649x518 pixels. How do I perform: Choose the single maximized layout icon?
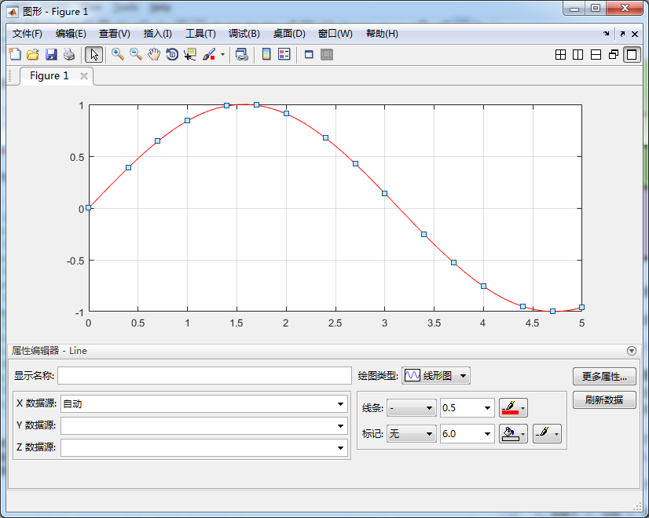[x=632, y=55]
